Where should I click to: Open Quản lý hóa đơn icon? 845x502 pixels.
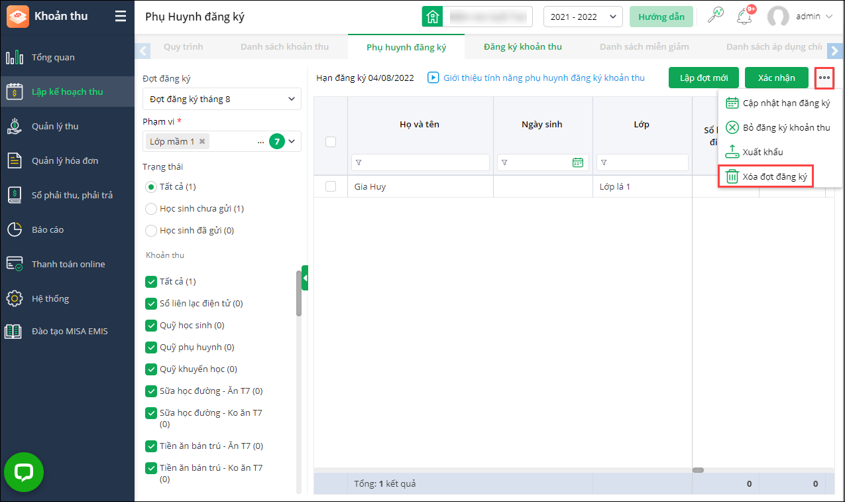[x=15, y=160]
